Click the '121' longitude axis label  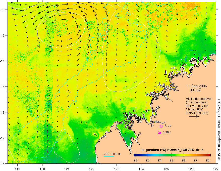pos(67,169)
